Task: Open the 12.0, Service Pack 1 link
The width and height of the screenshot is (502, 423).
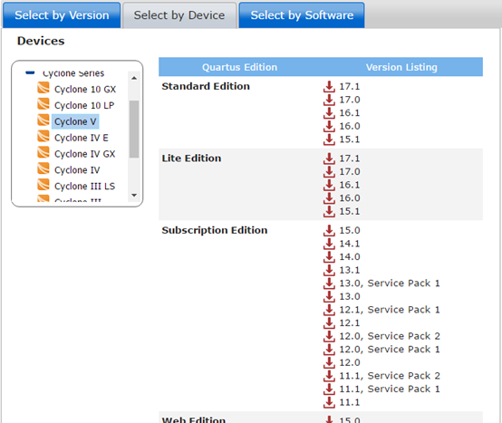Action: coord(390,350)
